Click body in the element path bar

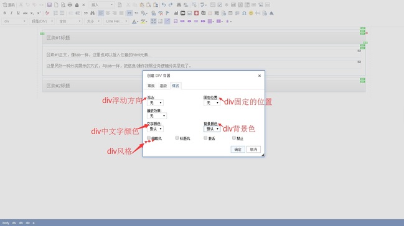(6, 223)
